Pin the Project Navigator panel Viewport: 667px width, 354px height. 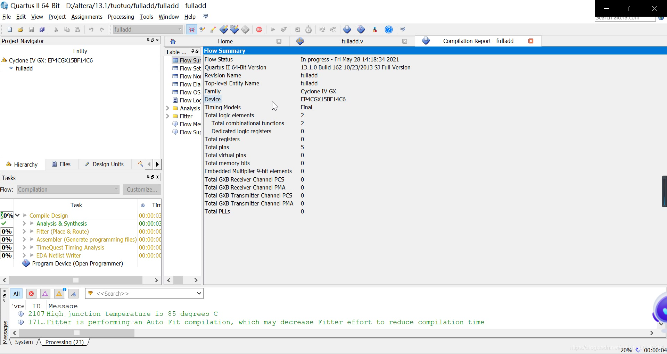coord(148,40)
